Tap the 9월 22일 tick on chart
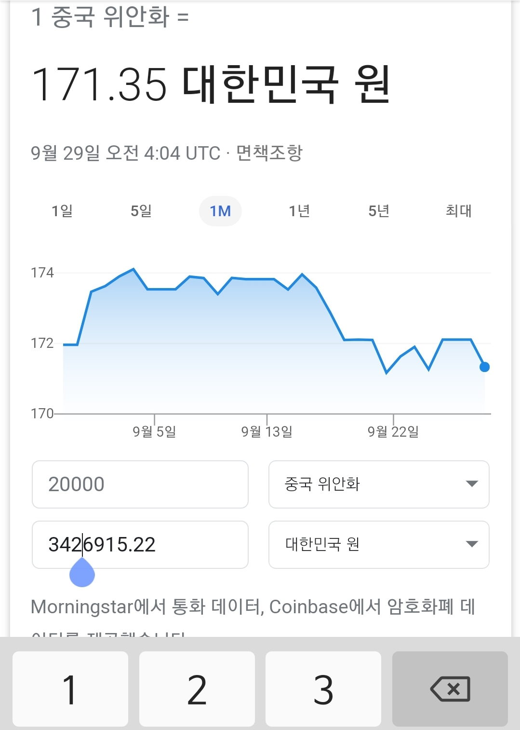 (393, 430)
